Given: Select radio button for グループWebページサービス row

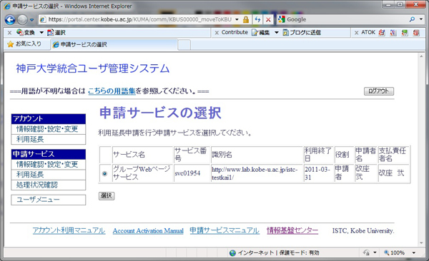Looking at the screenshot, I should coord(104,173).
